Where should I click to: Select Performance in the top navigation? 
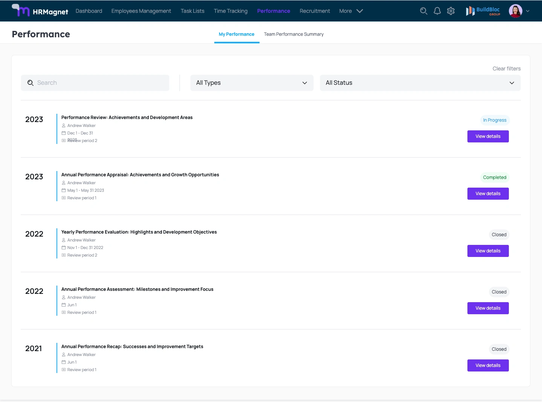[x=274, y=11]
